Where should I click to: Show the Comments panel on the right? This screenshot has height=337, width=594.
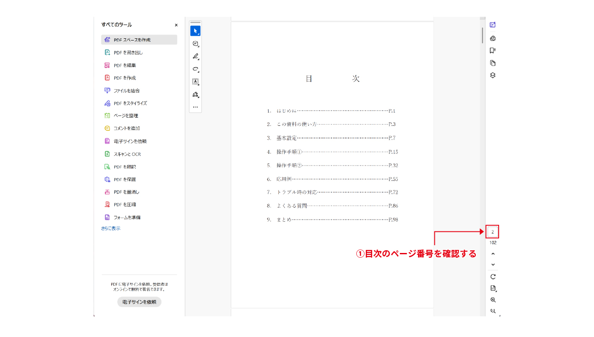tap(492, 38)
